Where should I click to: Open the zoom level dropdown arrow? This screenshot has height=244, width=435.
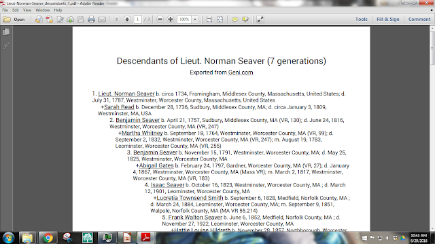coord(195,20)
